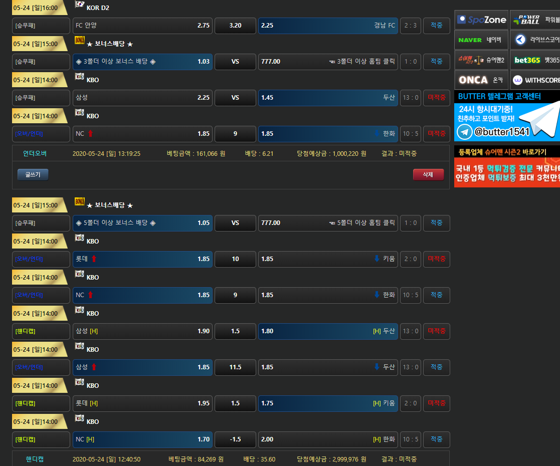Click the 5폴더 이상 홈팀 클릭 cell
This screenshot has height=466, width=560.
click(x=328, y=223)
